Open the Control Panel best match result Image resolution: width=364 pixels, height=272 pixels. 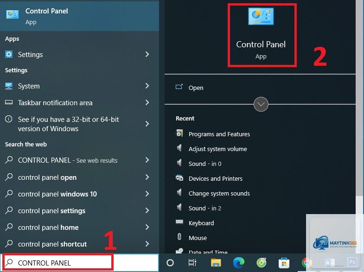coord(79,16)
